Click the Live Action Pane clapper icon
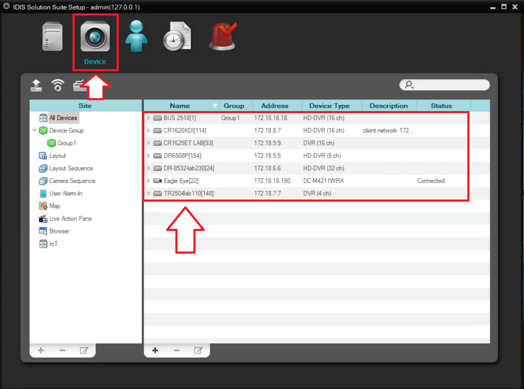The height and width of the screenshot is (389, 524). pos(43,218)
